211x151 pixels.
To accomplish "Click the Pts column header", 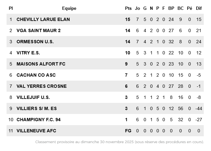I will (128, 8).
